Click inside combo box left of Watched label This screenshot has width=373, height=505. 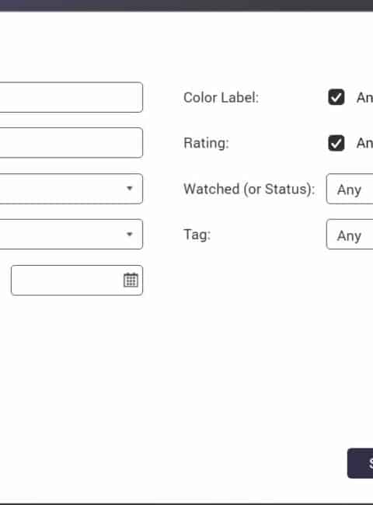click(71, 189)
